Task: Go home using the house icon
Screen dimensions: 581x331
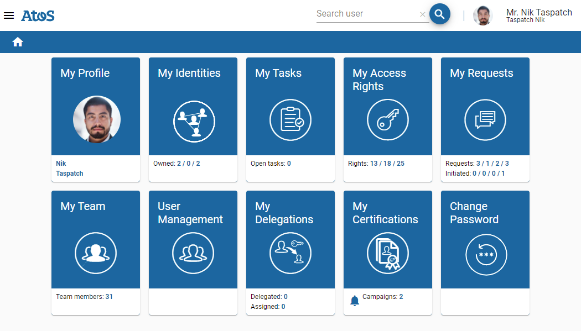Action: tap(18, 41)
